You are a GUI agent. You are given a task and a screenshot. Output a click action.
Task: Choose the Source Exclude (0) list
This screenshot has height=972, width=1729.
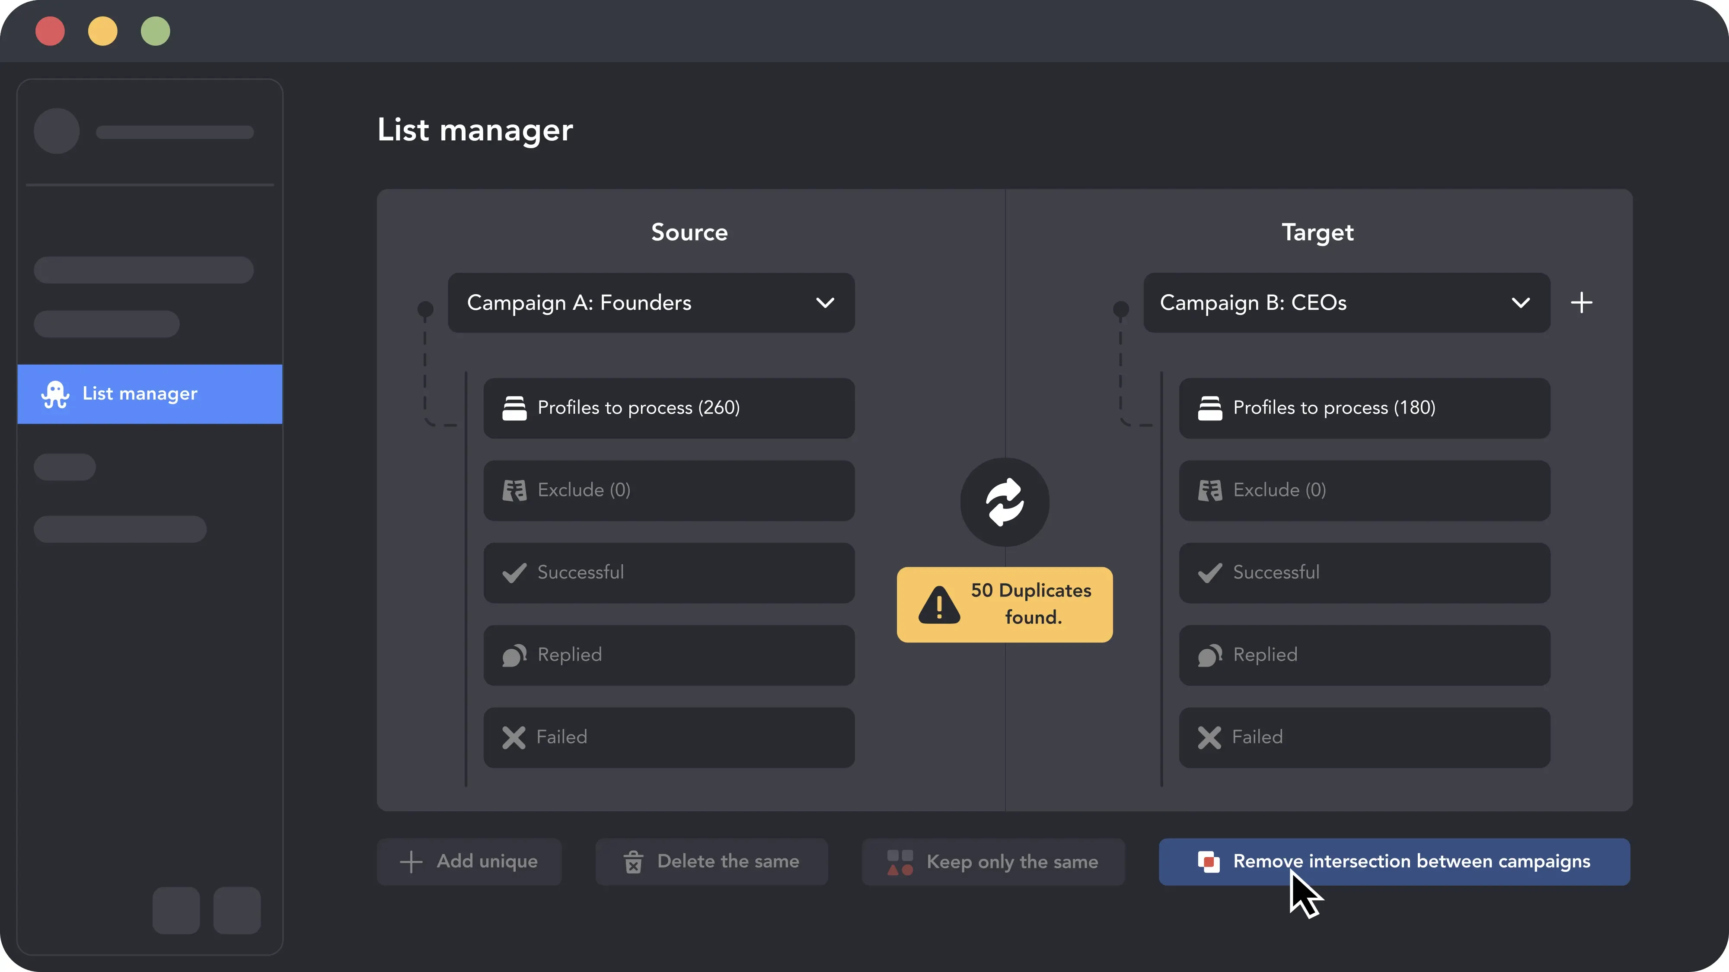coord(669,490)
